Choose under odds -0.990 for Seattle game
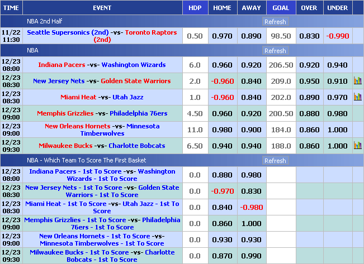 click(338, 36)
